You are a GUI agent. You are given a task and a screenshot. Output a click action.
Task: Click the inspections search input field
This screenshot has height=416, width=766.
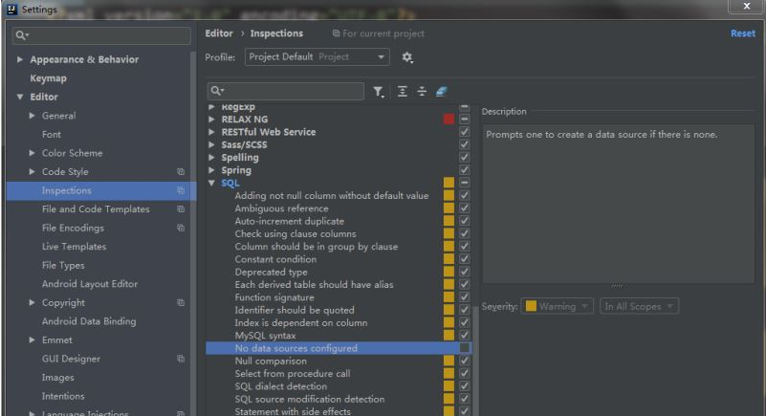click(x=286, y=91)
